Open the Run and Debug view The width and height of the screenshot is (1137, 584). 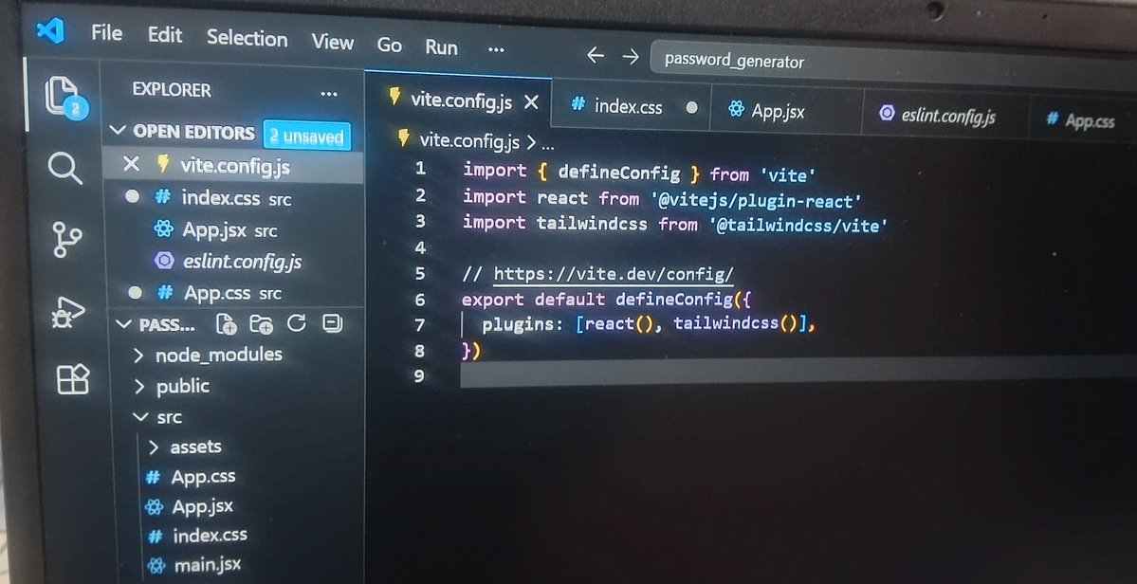[x=69, y=312]
